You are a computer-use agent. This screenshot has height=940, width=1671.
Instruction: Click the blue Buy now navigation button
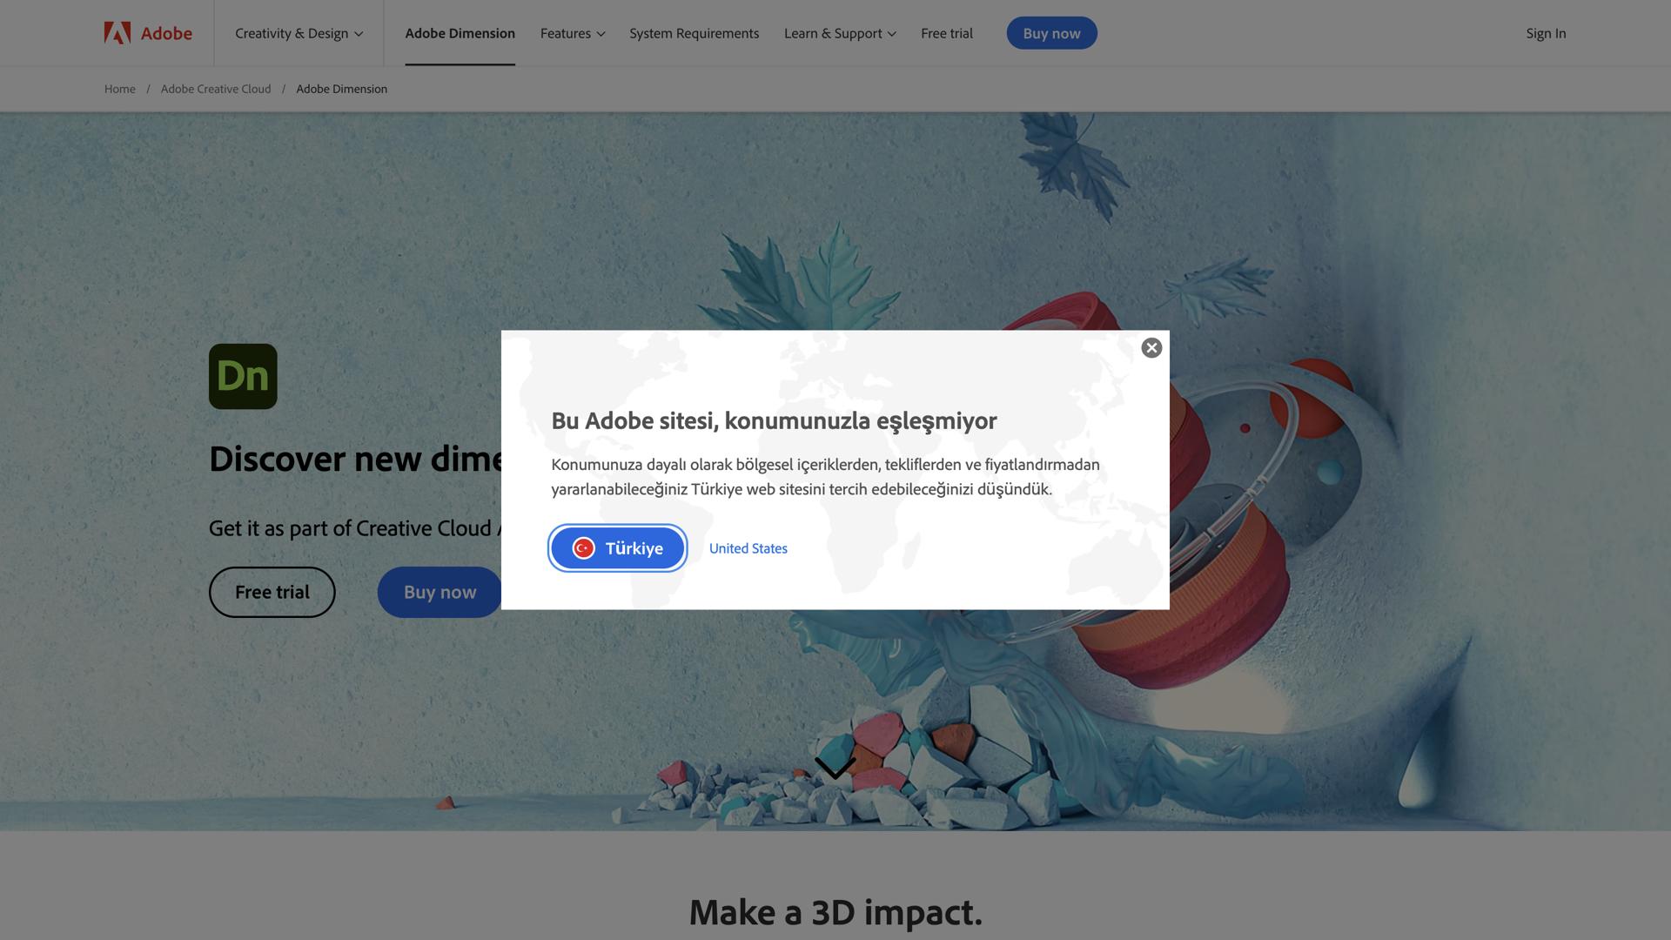tap(1051, 33)
